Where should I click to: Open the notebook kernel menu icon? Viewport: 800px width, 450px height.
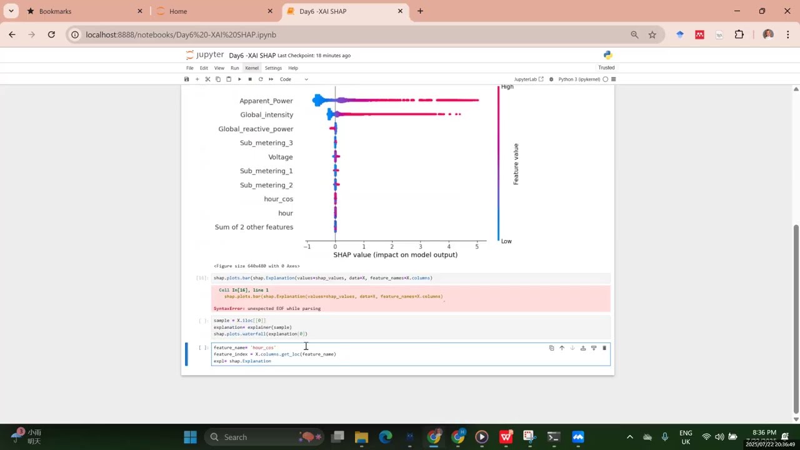[x=614, y=79]
